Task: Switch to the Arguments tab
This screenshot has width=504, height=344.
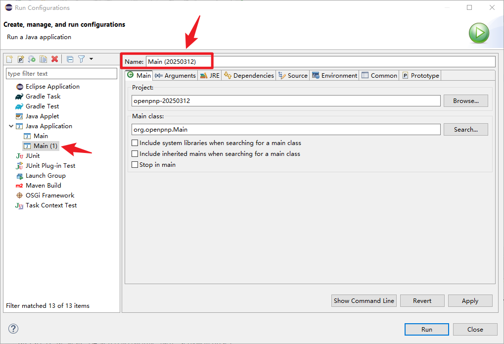Action: click(x=175, y=76)
